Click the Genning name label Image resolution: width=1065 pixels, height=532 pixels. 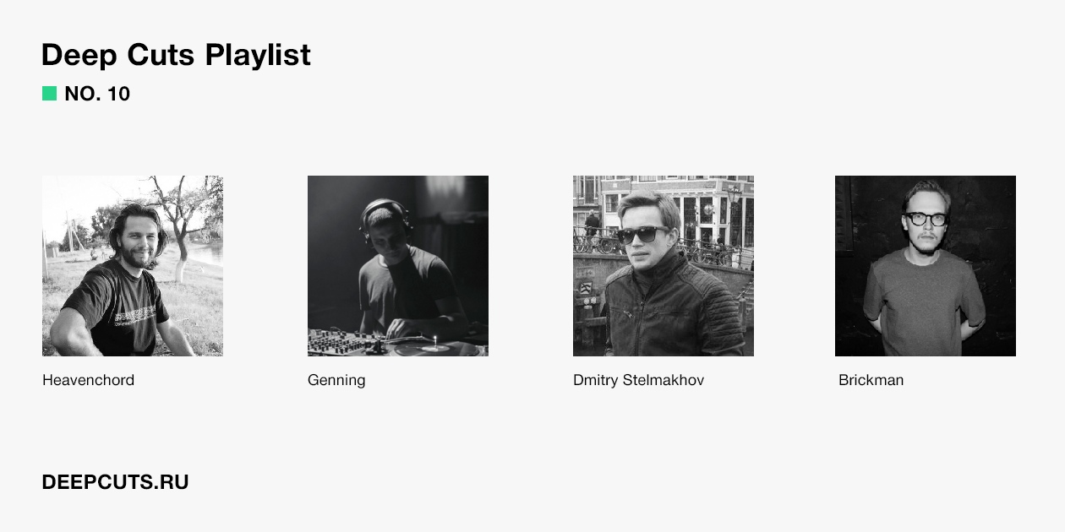[336, 380]
